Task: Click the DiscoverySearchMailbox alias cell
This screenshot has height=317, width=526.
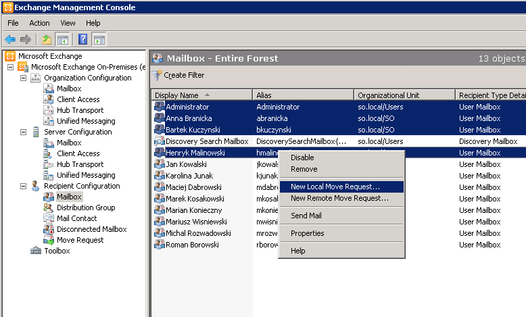Action: pos(302,141)
